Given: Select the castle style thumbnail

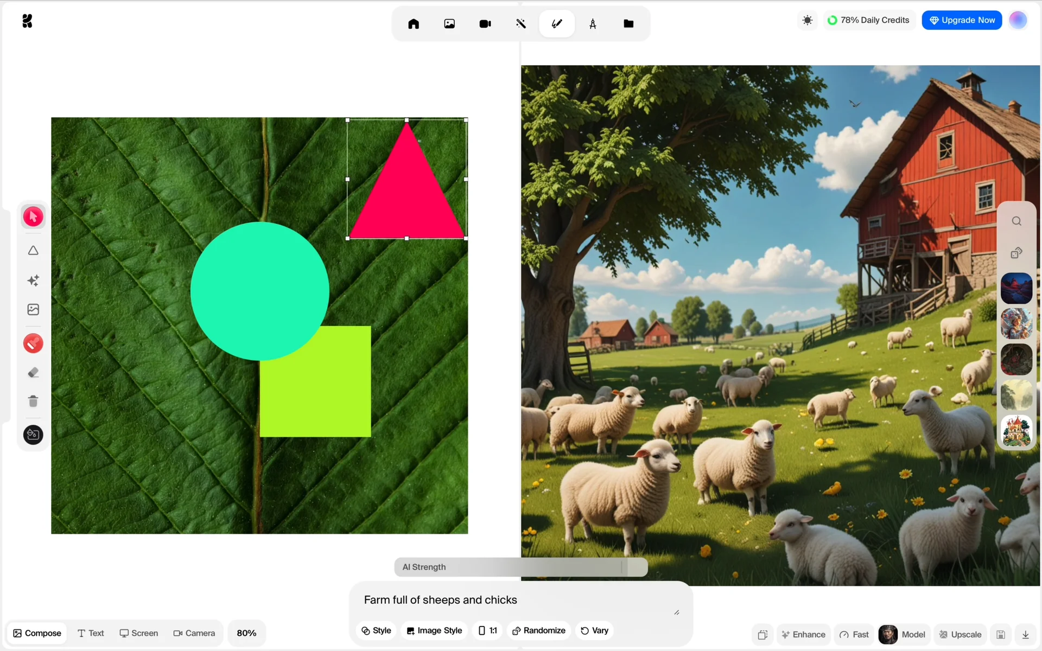Looking at the screenshot, I should click(1016, 431).
